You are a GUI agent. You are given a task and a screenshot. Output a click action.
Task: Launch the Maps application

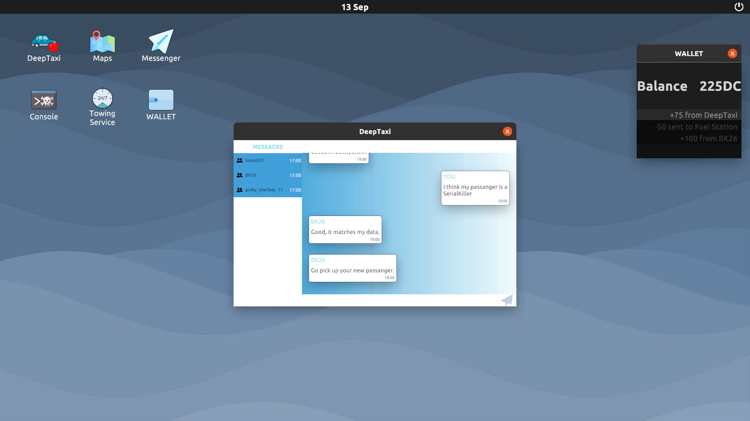point(102,45)
